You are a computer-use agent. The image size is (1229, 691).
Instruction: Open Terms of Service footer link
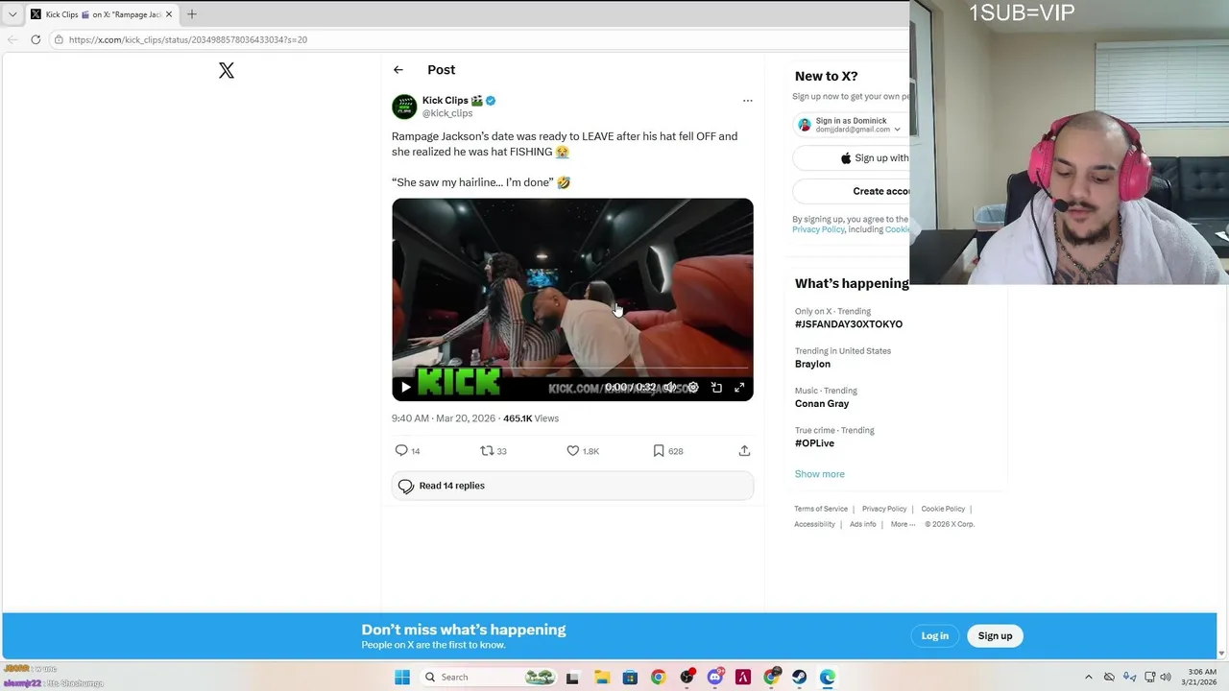click(821, 509)
